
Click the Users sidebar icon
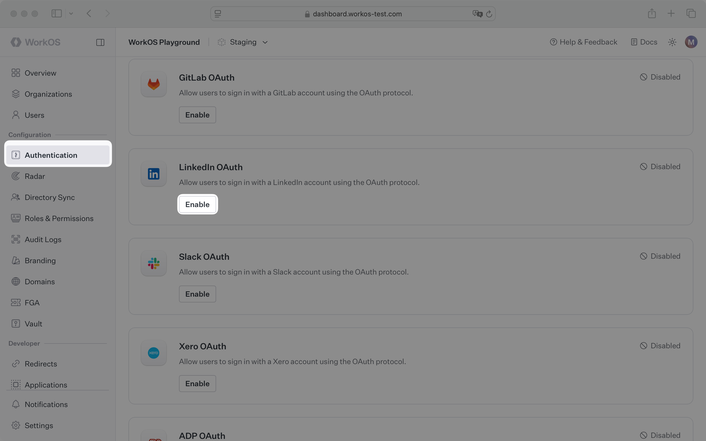(x=16, y=115)
